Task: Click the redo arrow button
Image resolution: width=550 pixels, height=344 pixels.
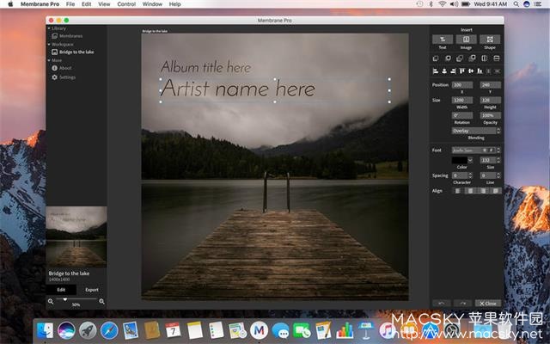Action: [x=462, y=304]
